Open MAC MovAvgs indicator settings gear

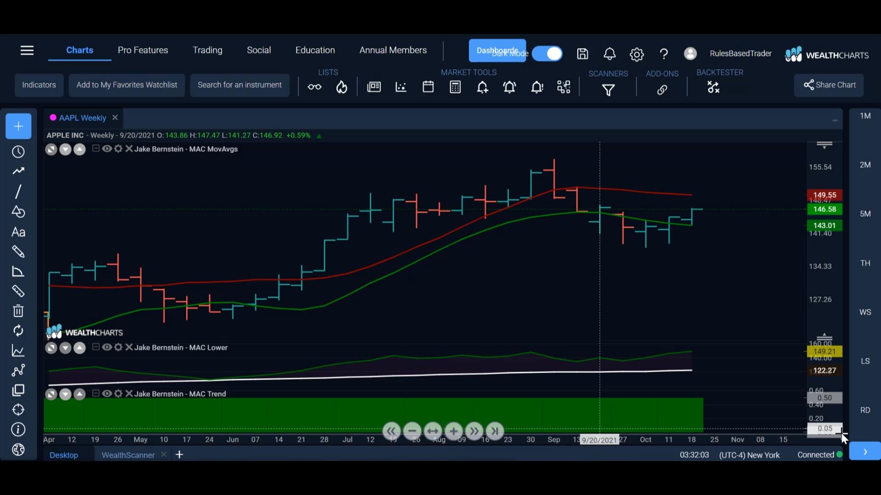tap(118, 148)
